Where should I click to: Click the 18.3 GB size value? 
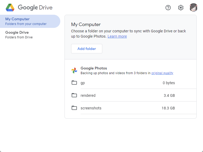pos(168,108)
